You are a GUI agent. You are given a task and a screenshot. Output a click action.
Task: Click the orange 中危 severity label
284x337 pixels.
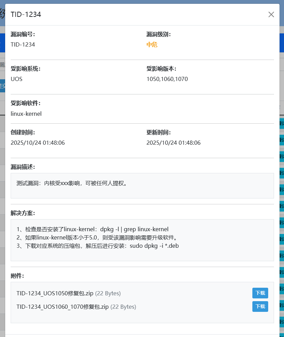coord(152,44)
